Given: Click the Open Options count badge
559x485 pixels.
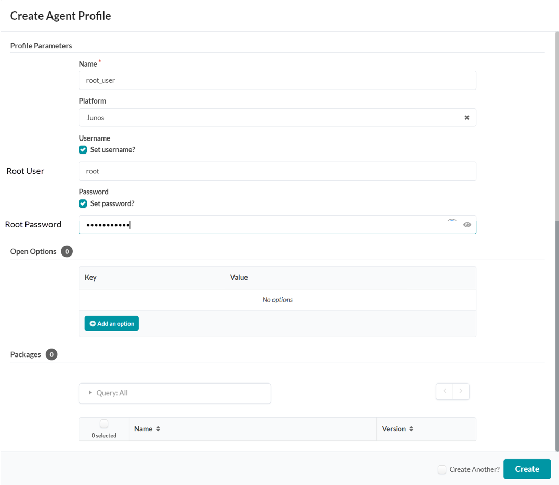Looking at the screenshot, I should coord(67,251).
